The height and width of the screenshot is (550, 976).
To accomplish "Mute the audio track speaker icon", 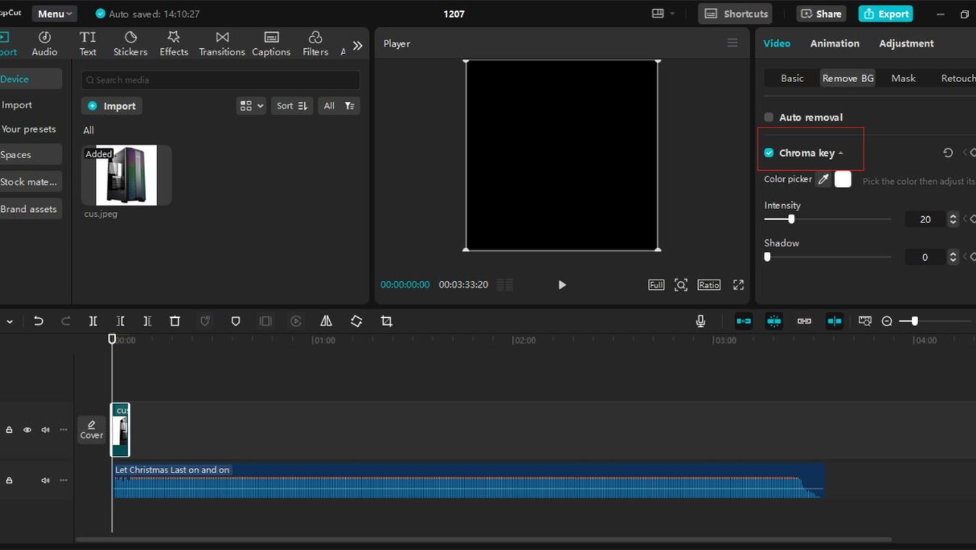I will point(45,480).
